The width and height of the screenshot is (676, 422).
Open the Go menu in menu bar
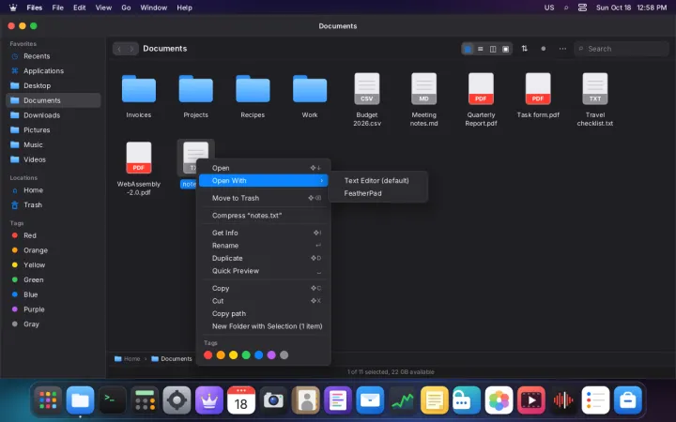(x=126, y=8)
